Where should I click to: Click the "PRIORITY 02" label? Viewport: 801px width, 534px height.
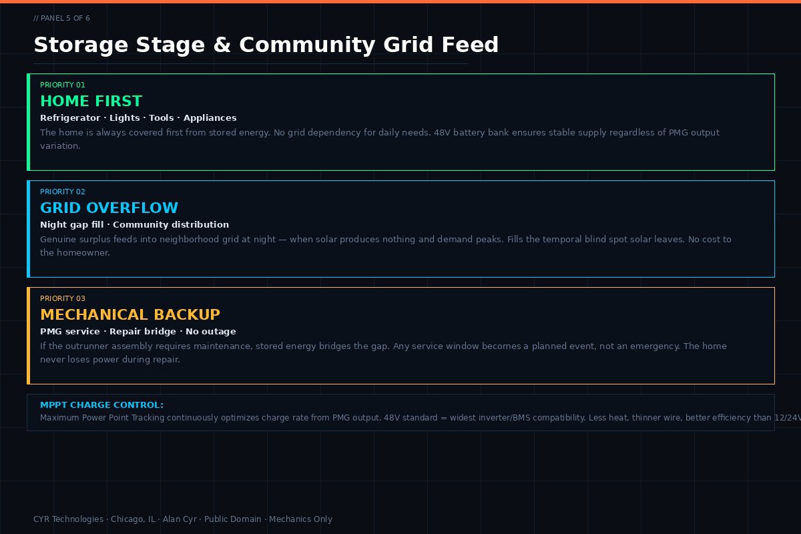pyautogui.click(x=63, y=192)
